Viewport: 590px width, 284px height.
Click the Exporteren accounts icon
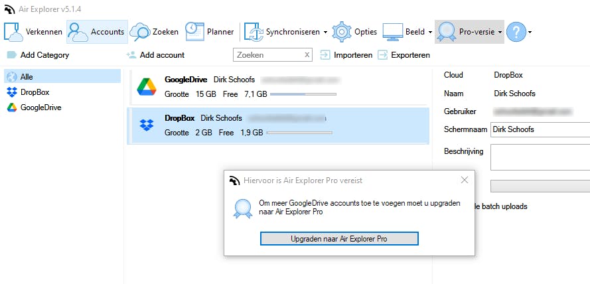point(382,55)
